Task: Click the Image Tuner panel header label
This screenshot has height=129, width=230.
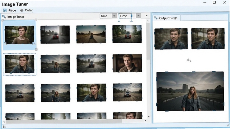Action: tap(16, 17)
